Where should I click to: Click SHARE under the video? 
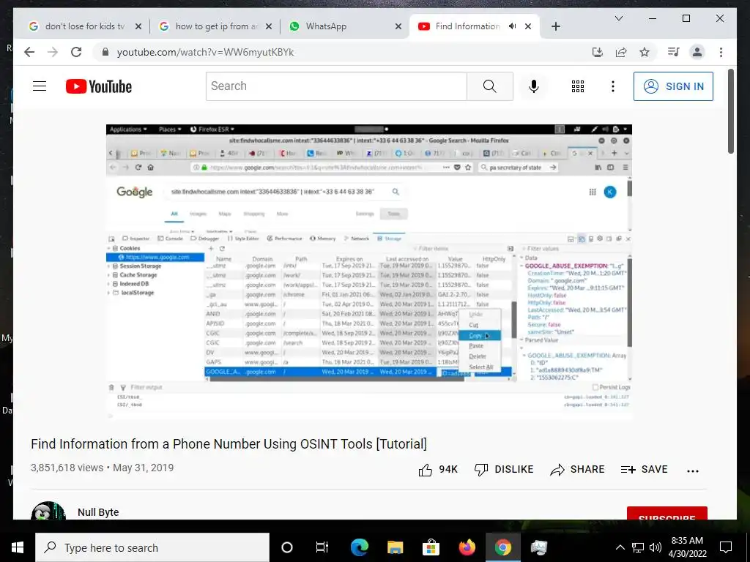(x=577, y=470)
